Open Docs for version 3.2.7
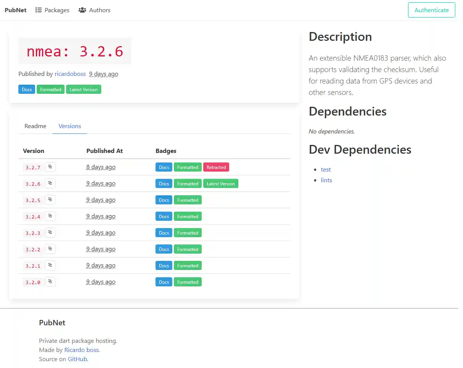This screenshot has width=463, height=368. click(x=164, y=167)
